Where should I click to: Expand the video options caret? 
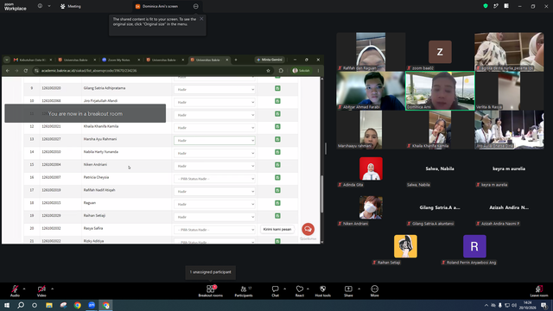52,289
